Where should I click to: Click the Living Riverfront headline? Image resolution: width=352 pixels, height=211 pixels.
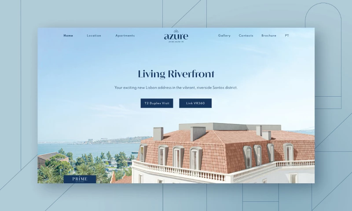click(176, 74)
